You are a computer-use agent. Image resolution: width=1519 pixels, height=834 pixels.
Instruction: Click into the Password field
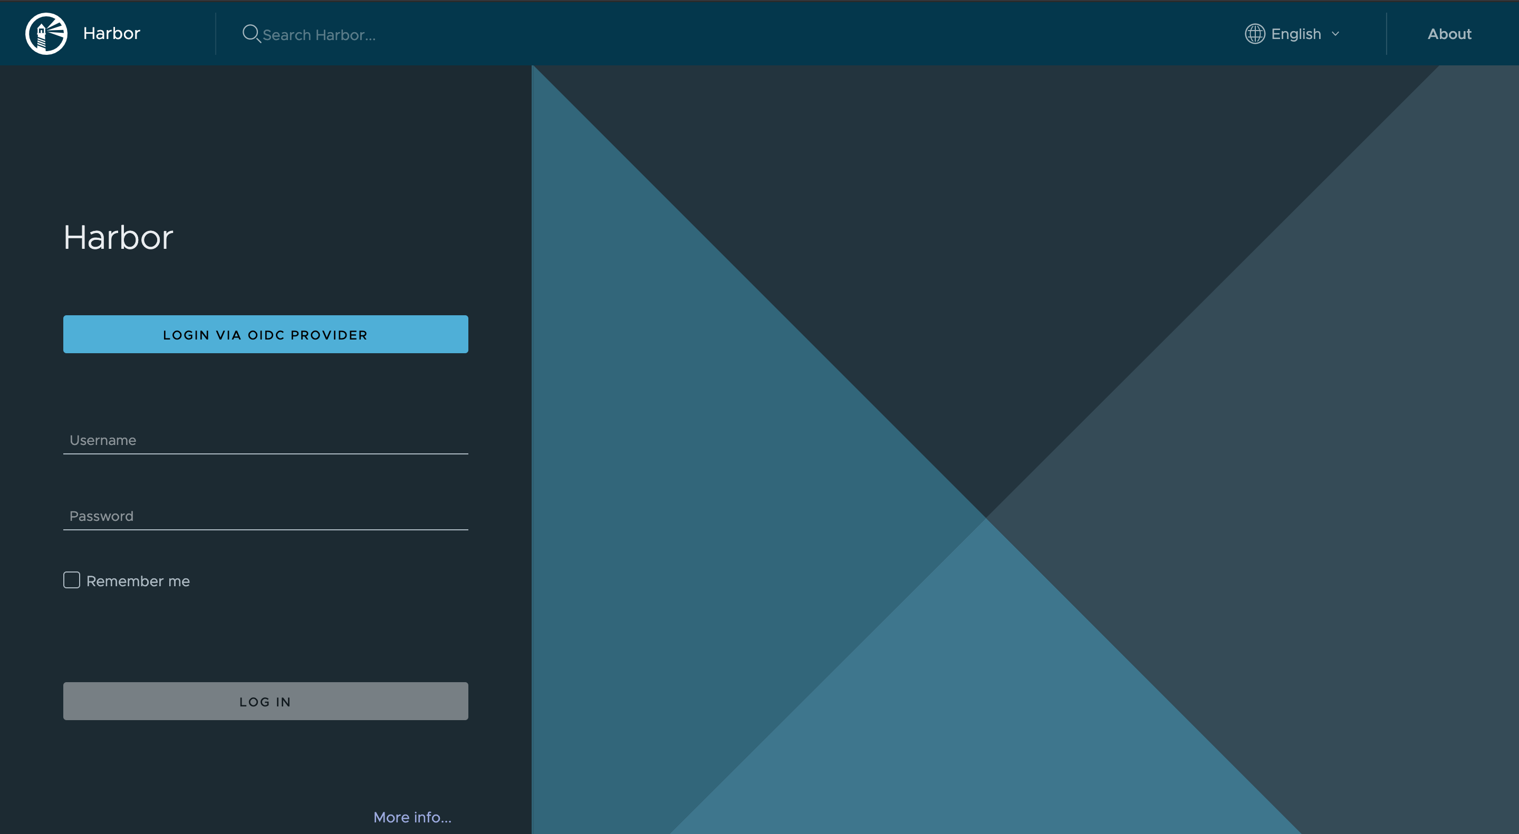point(265,516)
